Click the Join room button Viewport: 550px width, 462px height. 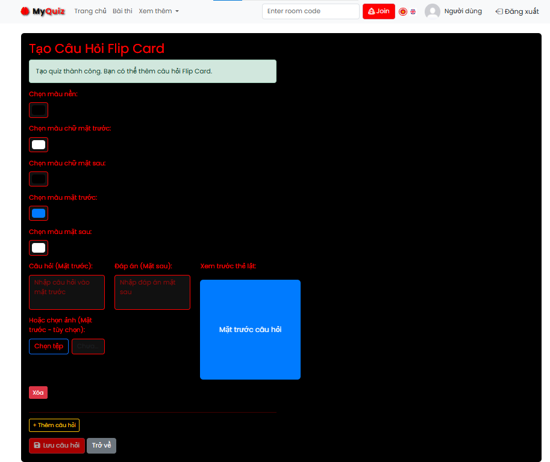pos(378,11)
